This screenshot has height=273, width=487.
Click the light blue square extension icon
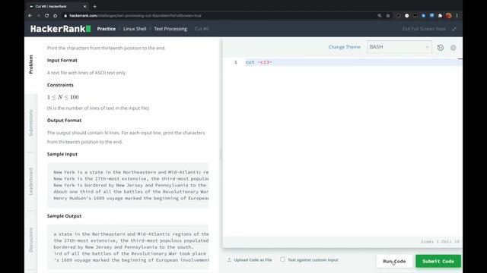431,15
